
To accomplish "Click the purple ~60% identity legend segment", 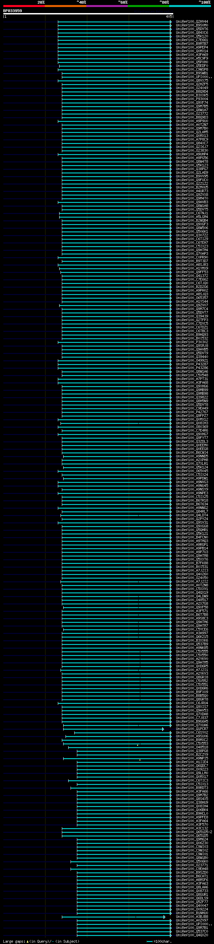I will click(107, 6).
